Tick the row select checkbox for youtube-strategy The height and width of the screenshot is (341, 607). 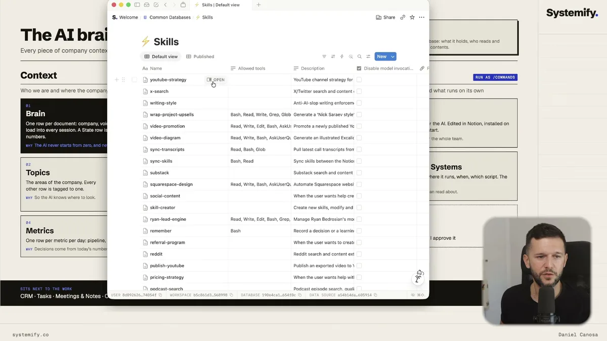[134, 80]
